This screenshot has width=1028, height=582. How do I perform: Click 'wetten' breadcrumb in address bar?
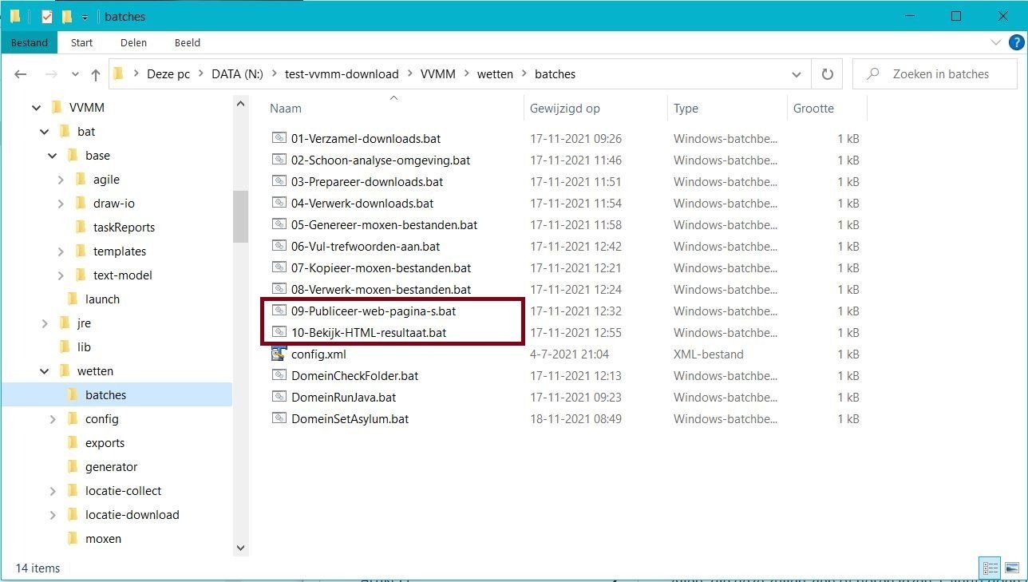point(495,74)
